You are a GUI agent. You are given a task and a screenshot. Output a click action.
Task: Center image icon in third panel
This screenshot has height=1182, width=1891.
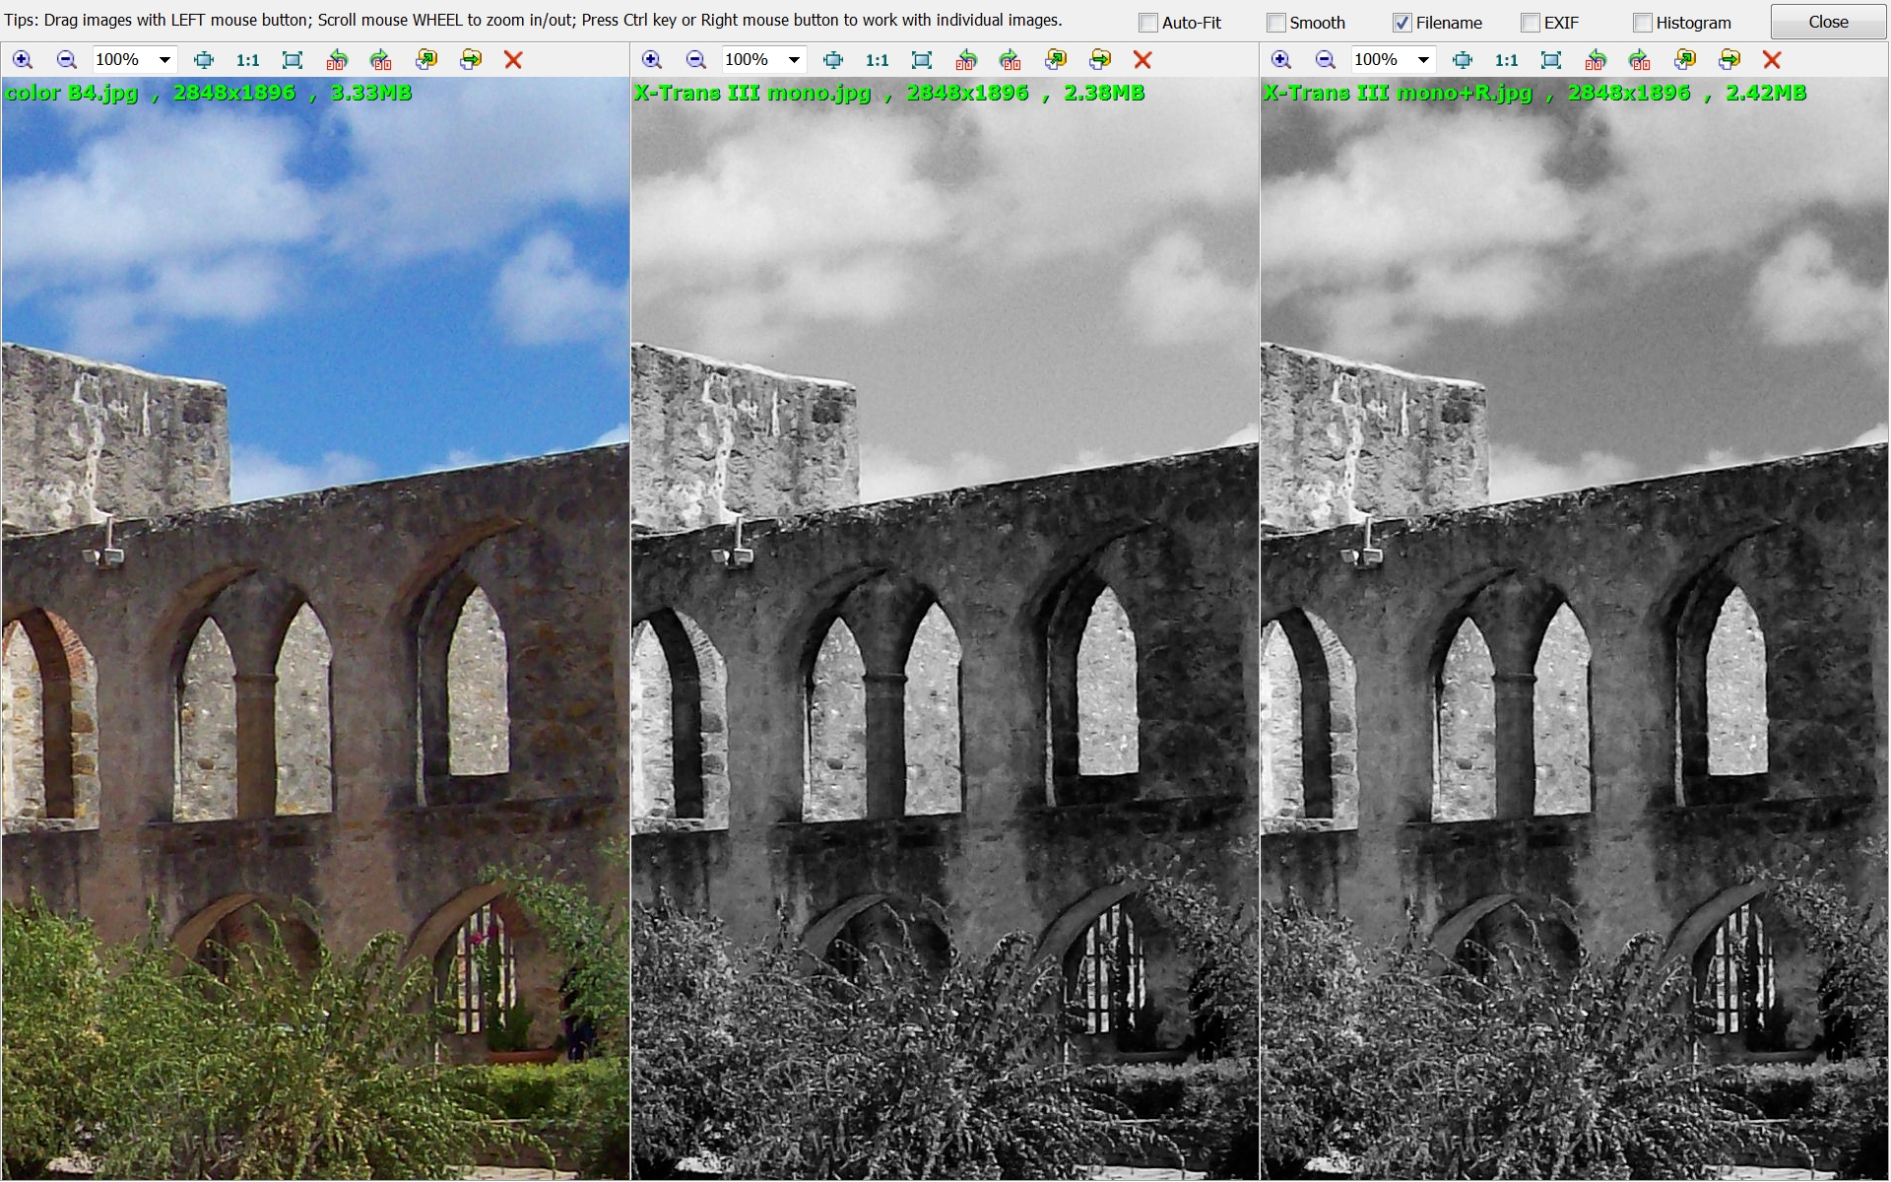(x=1463, y=60)
